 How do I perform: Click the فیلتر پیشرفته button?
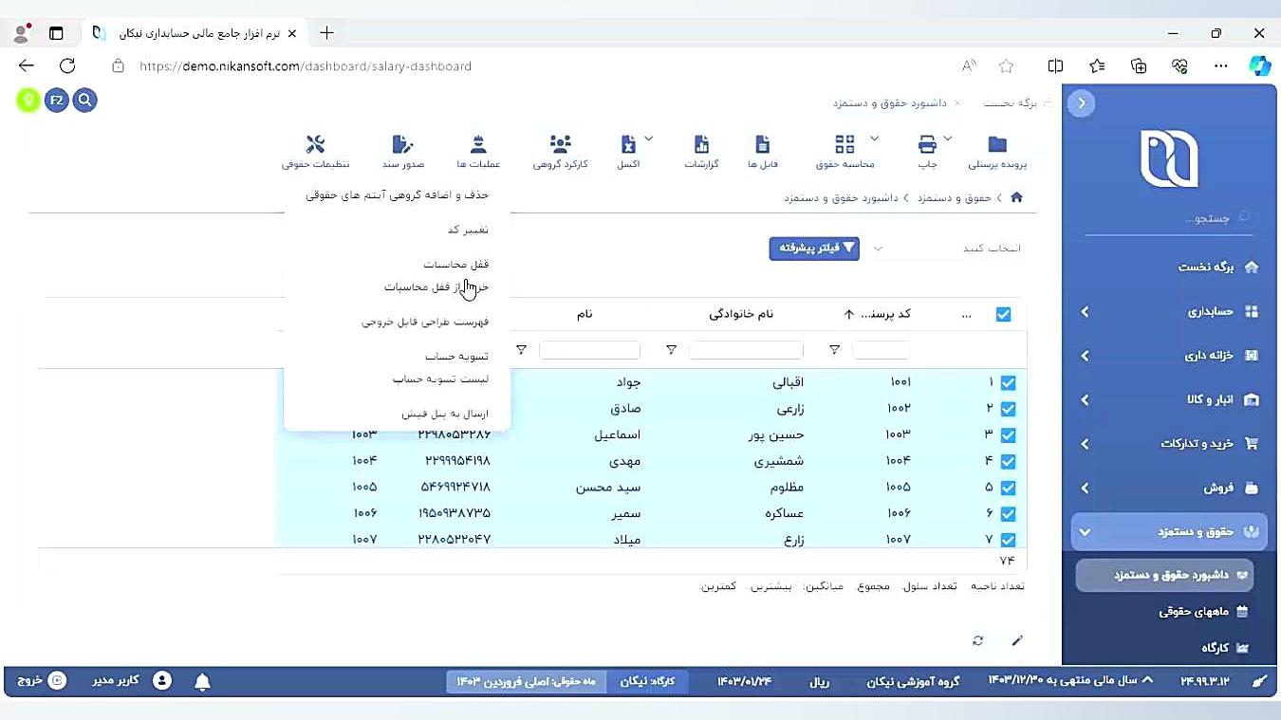814,248
